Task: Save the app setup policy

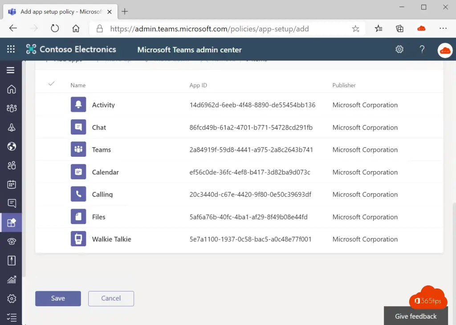Action: click(x=58, y=299)
